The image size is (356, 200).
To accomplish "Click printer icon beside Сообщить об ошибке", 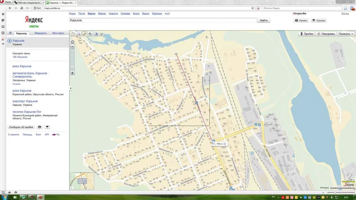I will (x=40, y=127).
